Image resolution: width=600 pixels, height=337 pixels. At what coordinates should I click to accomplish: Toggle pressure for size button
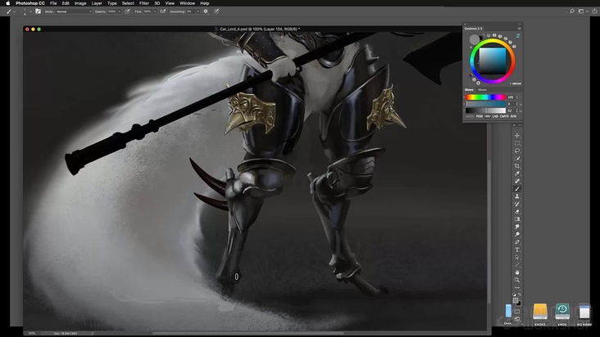pyautogui.click(x=216, y=11)
